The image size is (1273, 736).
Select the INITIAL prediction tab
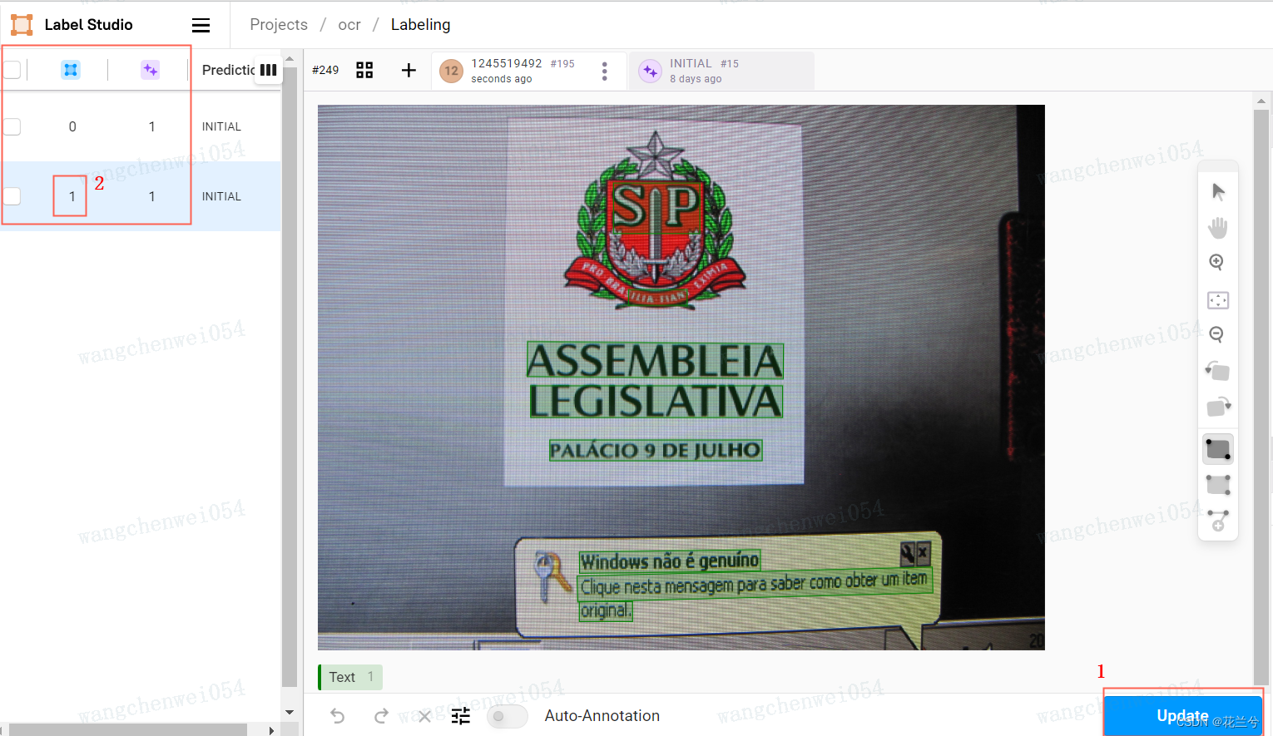point(721,70)
